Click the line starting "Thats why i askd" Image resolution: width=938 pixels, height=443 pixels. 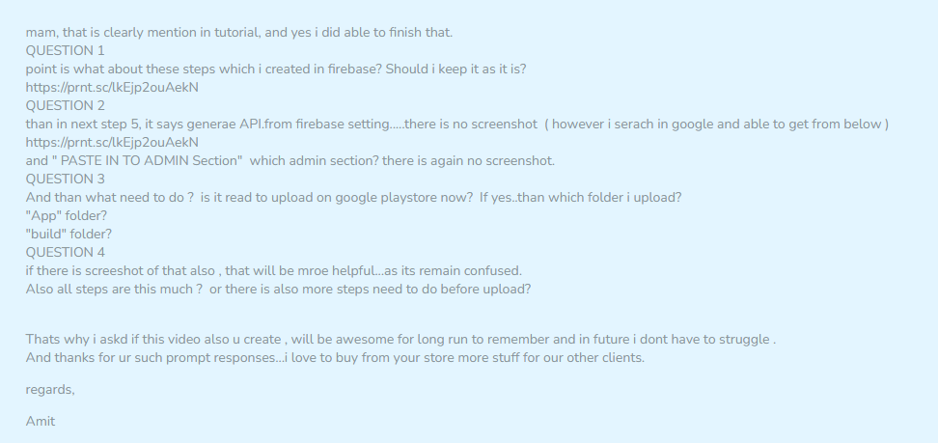tap(400, 340)
